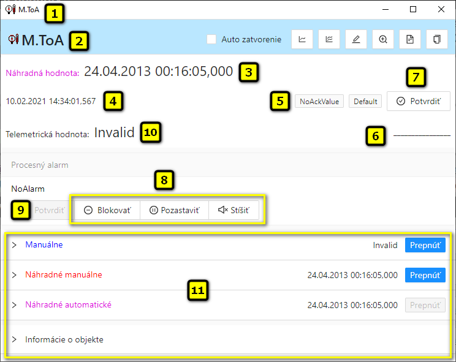
Task: Click the Default flag label
Action: click(365, 102)
